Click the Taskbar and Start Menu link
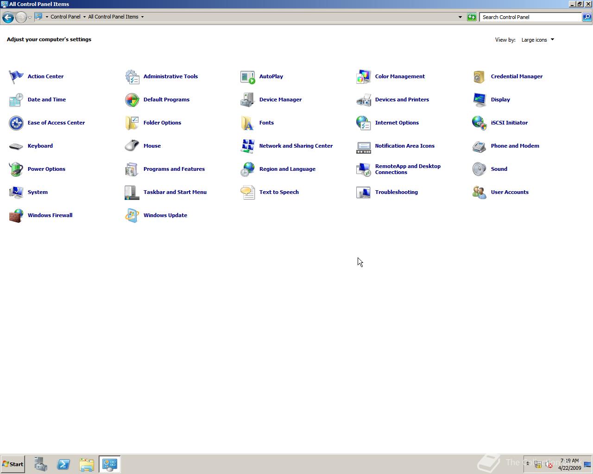593x474 pixels. pyautogui.click(x=175, y=192)
